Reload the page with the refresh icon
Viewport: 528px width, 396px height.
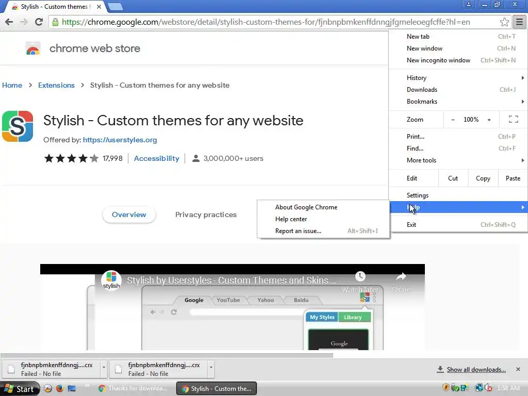39,22
